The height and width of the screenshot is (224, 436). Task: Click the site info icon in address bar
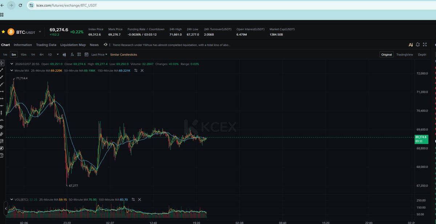pyautogui.click(x=32, y=5)
